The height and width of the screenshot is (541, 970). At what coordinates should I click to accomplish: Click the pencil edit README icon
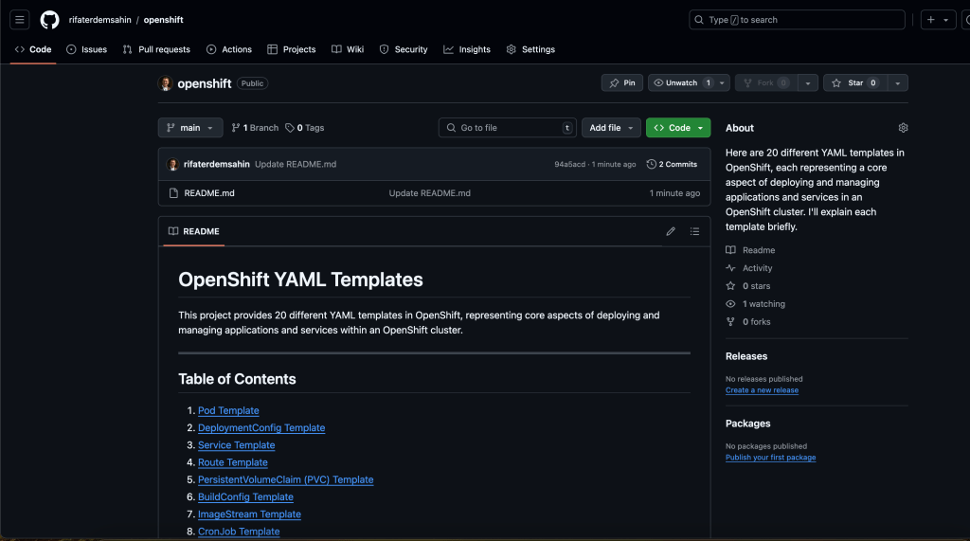(x=671, y=231)
